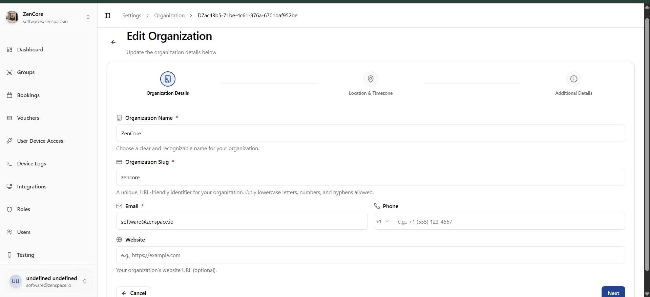Toggle the sidebar panel icon
Screen dimensions: 650x297
pos(107,16)
